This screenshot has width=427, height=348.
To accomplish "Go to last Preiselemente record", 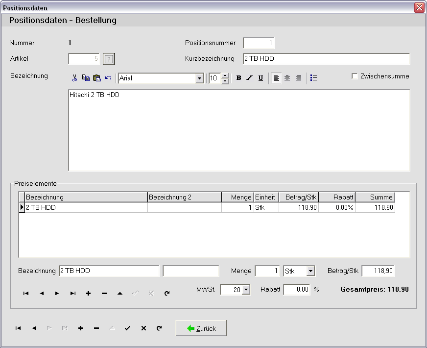I will click(x=72, y=294).
